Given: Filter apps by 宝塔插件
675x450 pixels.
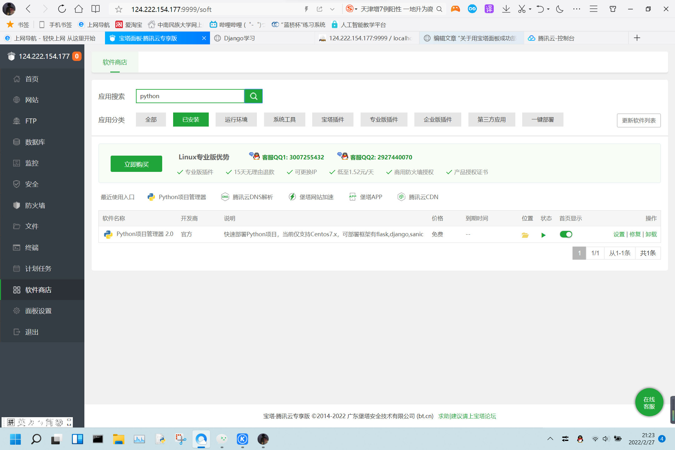Looking at the screenshot, I should pos(333,120).
